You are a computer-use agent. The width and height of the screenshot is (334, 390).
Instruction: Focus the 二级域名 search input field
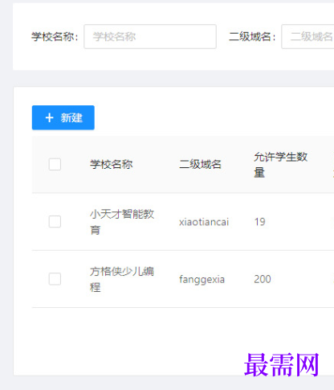[308, 37]
